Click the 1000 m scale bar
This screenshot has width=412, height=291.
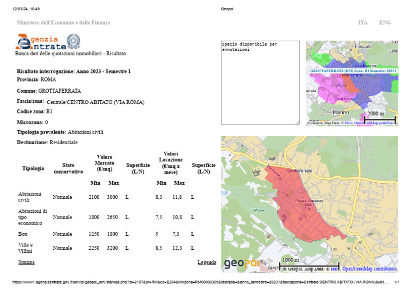coord(290,260)
